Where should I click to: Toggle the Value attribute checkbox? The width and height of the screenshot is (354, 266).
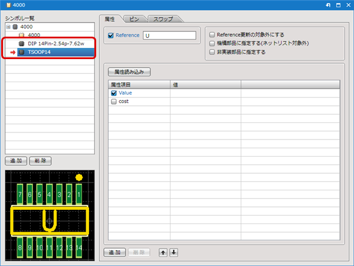click(114, 93)
